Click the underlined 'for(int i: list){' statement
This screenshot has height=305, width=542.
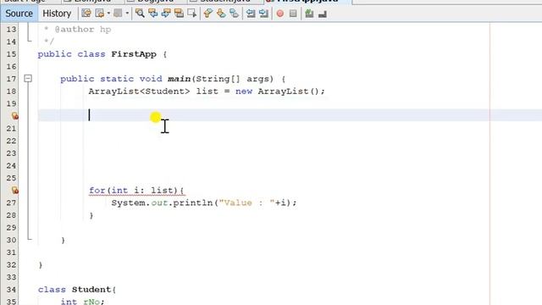136,191
